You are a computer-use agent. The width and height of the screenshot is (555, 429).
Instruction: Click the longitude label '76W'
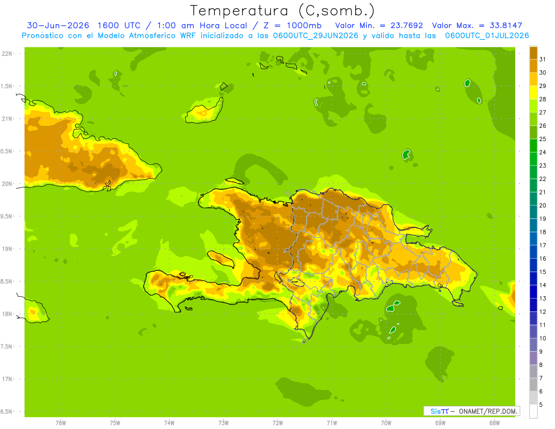tap(61, 423)
